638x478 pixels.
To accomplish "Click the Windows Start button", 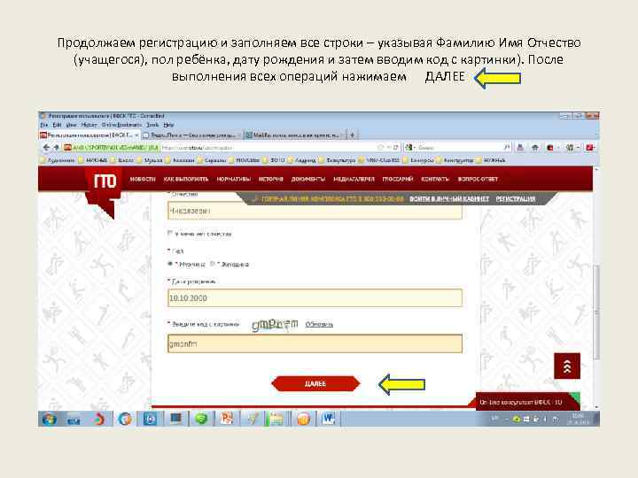I will click(49, 419).
